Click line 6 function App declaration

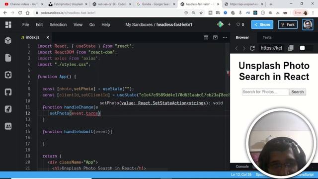tap(57, 77)
